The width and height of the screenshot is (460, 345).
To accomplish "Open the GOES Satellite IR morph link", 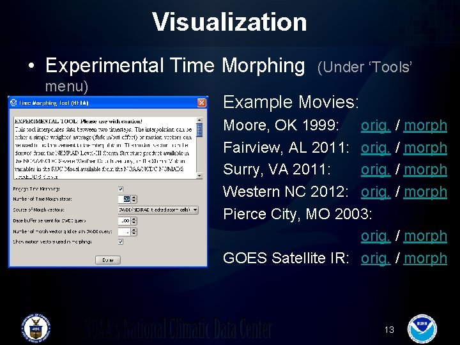I will [425, 258].
